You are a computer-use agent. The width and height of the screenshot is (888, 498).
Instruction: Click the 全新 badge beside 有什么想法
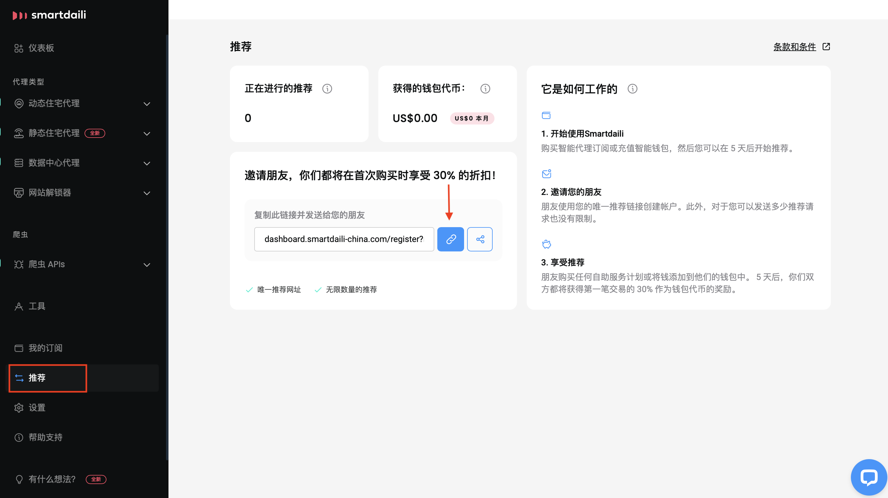(x=96, y=479)
